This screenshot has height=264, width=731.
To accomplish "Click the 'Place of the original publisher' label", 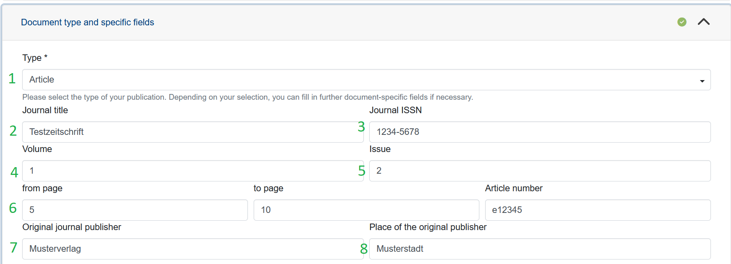I will (428, 227).
